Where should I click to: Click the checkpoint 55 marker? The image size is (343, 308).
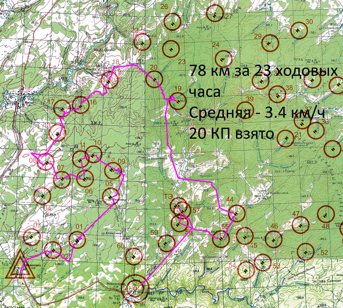(x=221, y=239)
